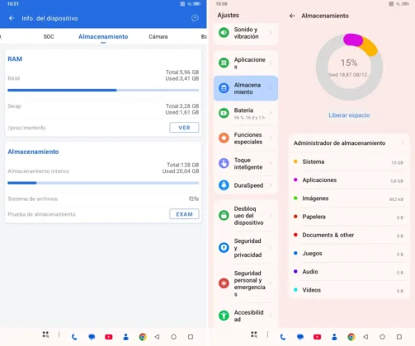Expand Aplicaciones settings chevron
Viewport: 415px width, 346px height.
click(x=271, y=63)
